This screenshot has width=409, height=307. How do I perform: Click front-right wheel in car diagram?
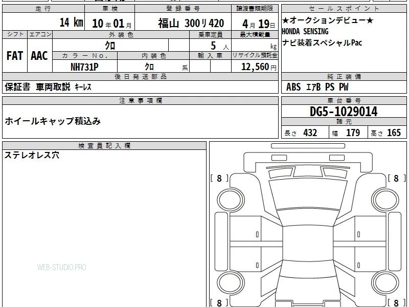tap(385, 200)
